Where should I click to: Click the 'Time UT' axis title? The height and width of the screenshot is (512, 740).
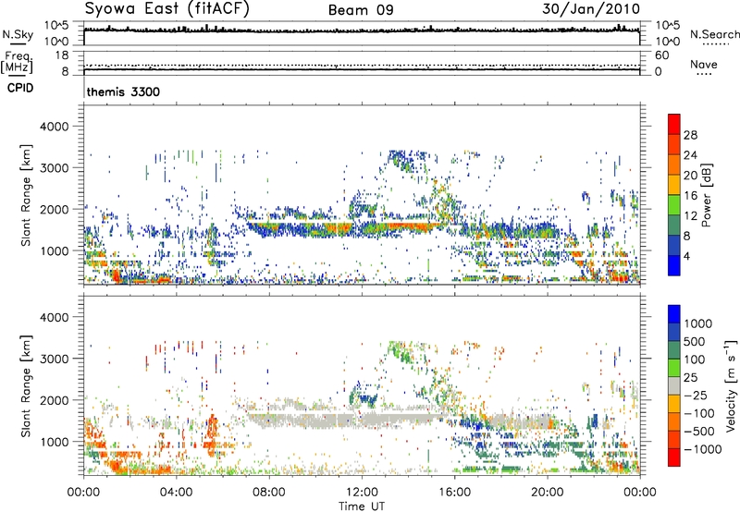[362, 506]
